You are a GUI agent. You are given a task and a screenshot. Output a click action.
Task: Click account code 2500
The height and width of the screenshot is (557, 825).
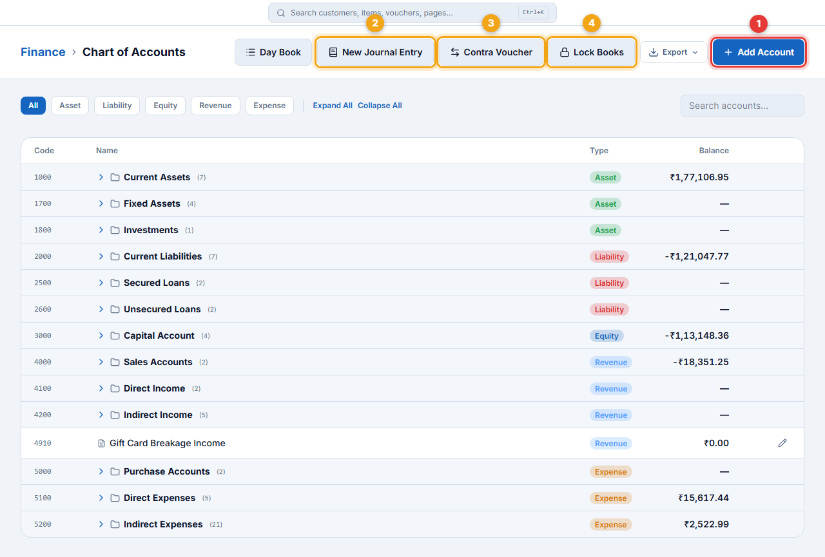tap(43, 283)
